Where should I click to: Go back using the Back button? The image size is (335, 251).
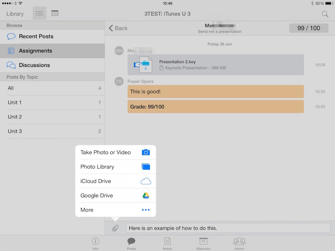click(x=117, y=28)
